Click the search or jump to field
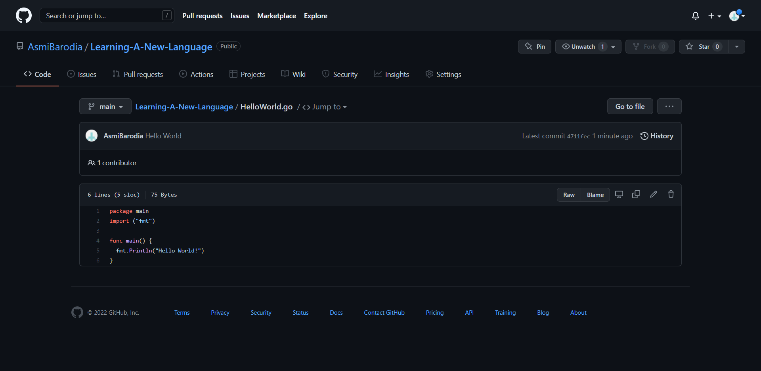 [x=107, y=15]
